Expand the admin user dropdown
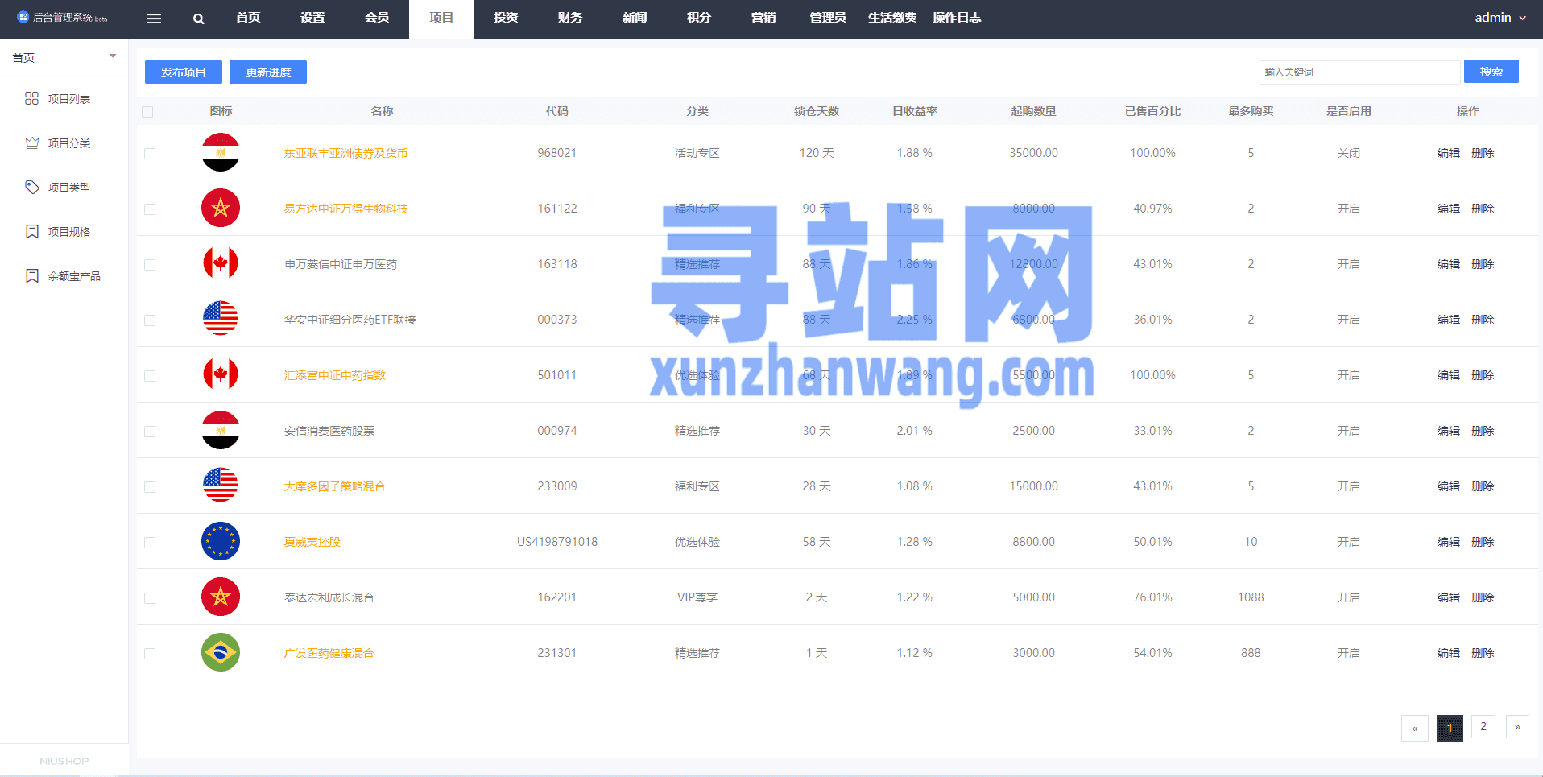The height and width of the screenshot is (777, 1543). (1500, 18)
